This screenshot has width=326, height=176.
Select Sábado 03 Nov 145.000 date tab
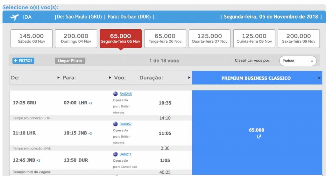(x=32, y=39)
